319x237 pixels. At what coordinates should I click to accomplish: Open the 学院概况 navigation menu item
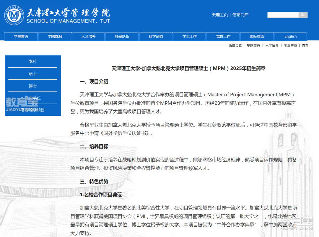[55, 36]
